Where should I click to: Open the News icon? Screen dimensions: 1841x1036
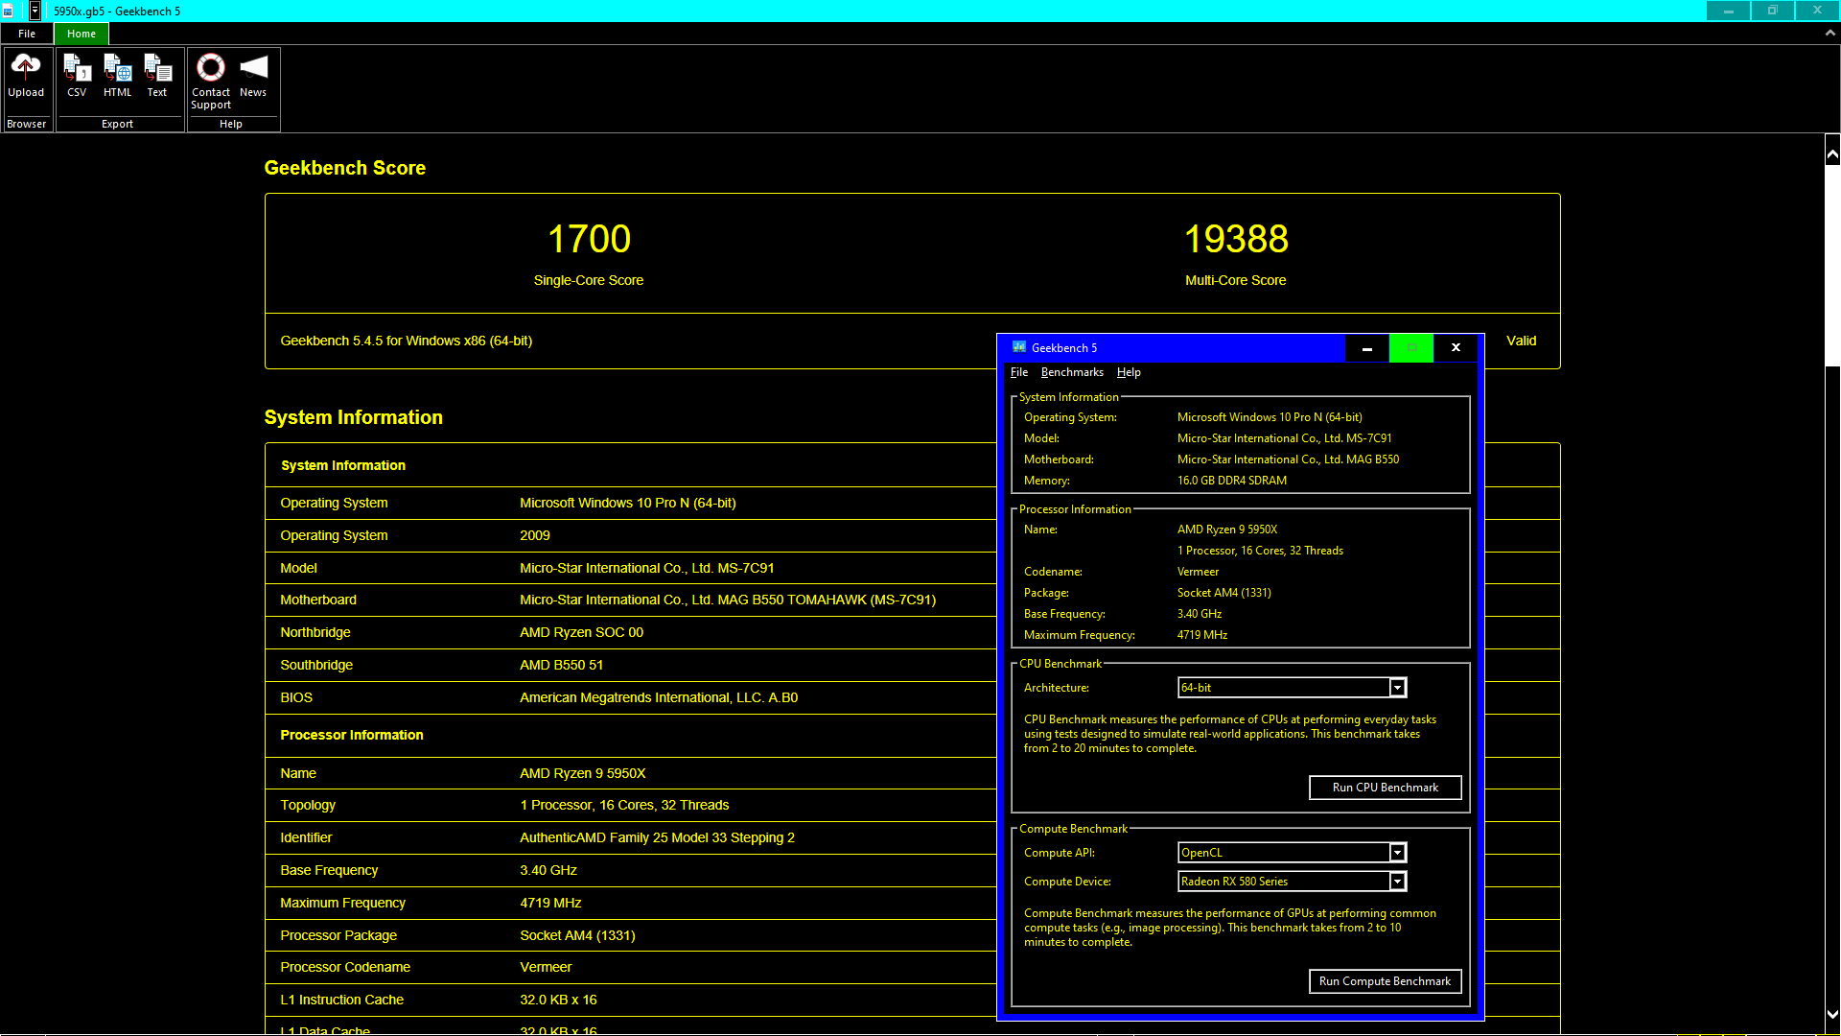(253, 76)
